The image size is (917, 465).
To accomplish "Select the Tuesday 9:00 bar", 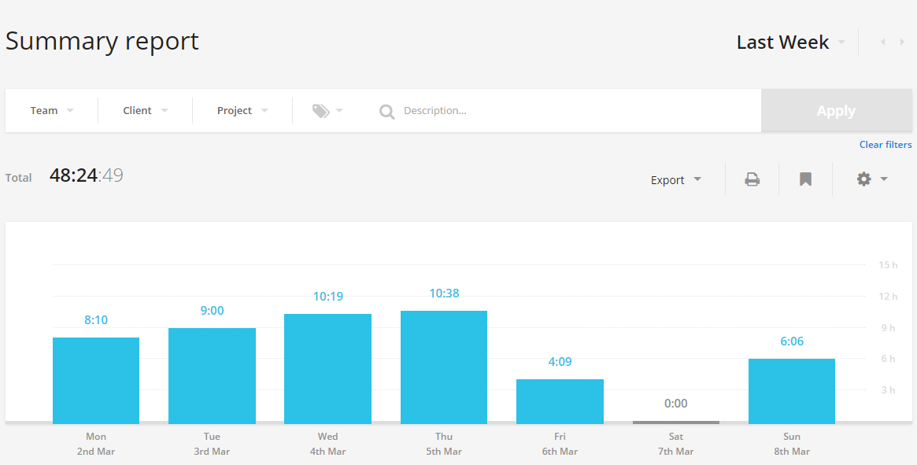I will 212,376.
